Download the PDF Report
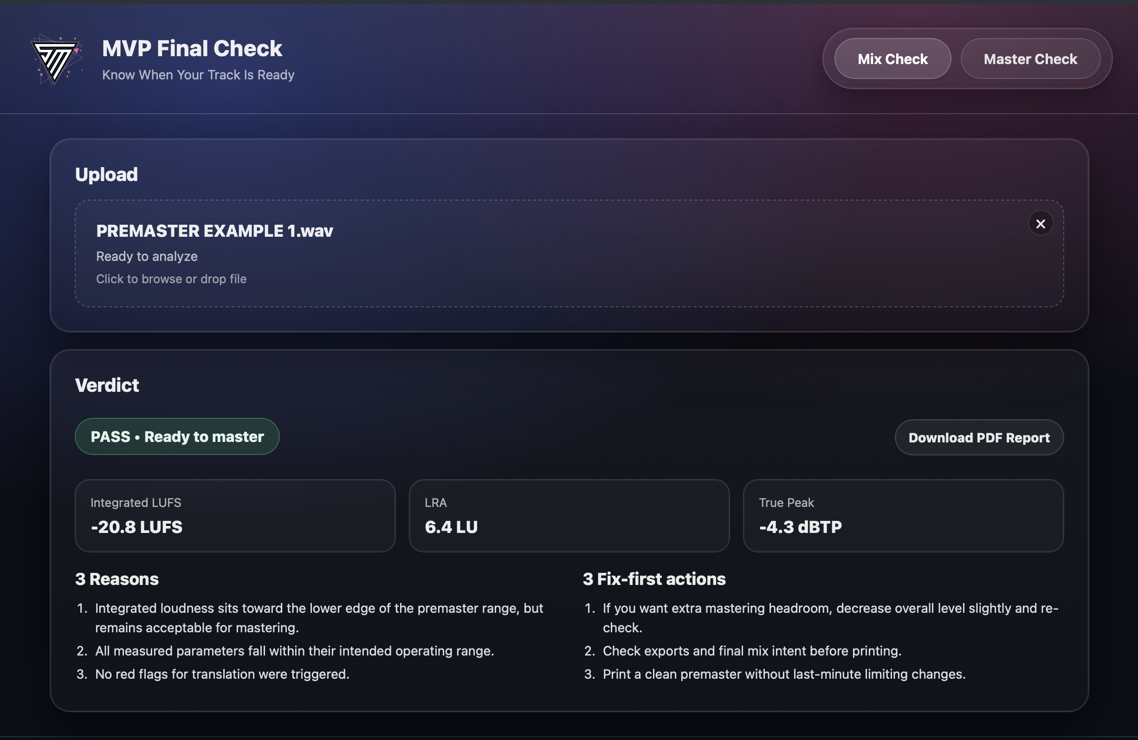The image size is (1138, 740). 979,437
